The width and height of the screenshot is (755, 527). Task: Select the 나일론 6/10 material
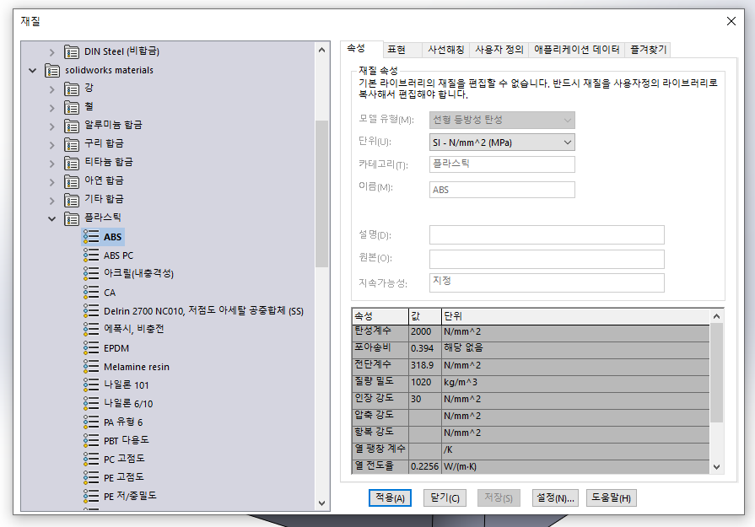[x=127, y=403]
